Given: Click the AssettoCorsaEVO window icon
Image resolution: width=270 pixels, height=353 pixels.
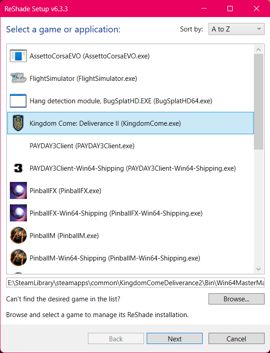Looking at the screenshot, I should click(18, 56).
